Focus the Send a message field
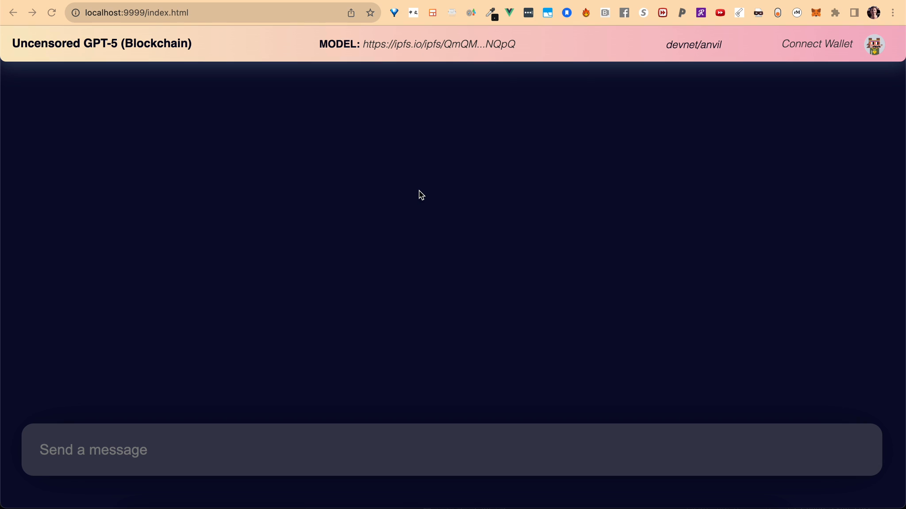Image resolution: width=906 pixels, height=509 pixels. click(x=452, y=449)
